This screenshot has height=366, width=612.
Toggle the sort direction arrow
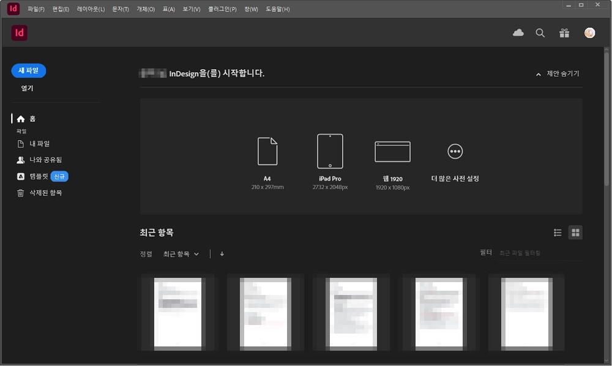pos(222,253)
